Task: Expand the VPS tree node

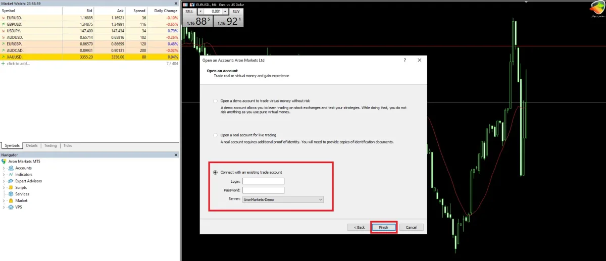Action: pyautogui.click(x=4, y=207)
